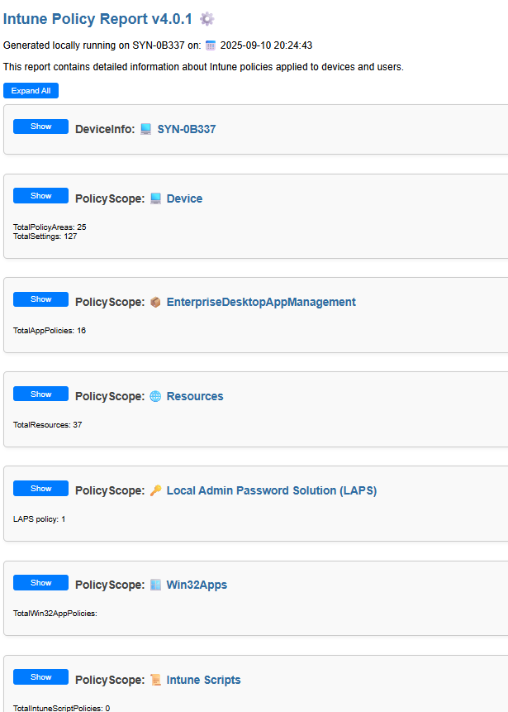The image size is (508, 712).
Task: Click the gear icon beside report title
Action: pos(207,19)
